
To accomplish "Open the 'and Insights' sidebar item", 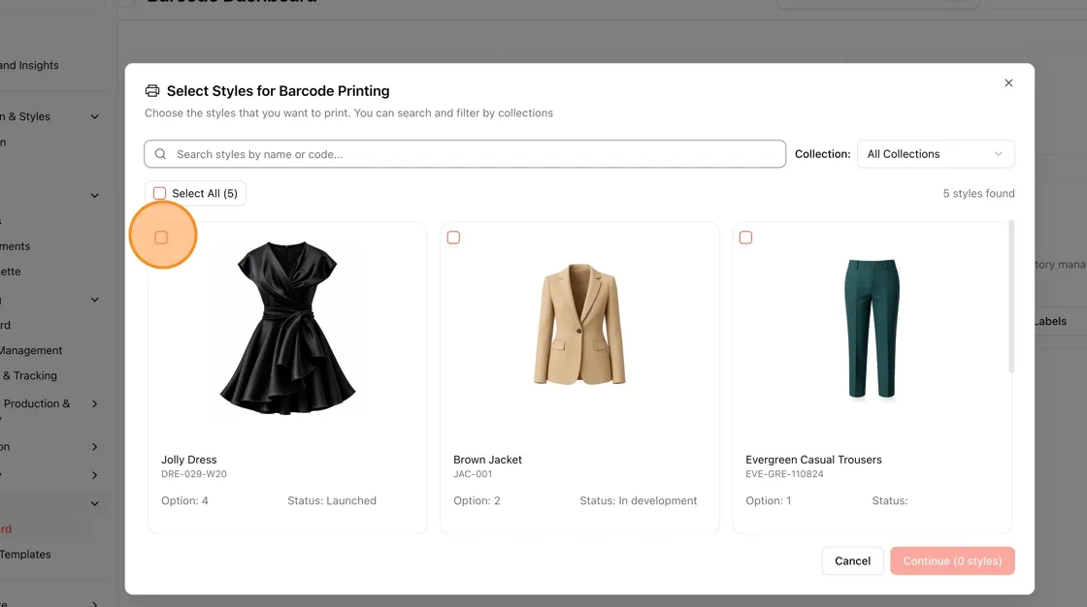I will click(x=29, y=65).
